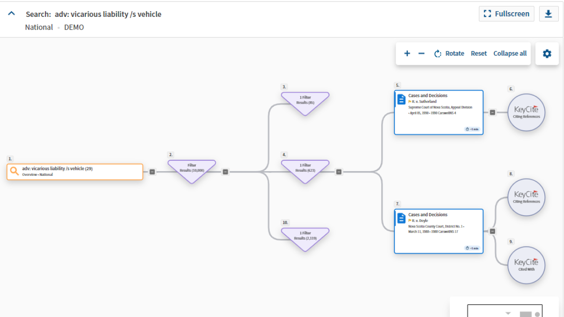
Task: Click document icon on R. v. Doyle card
Action: (401, 219)
